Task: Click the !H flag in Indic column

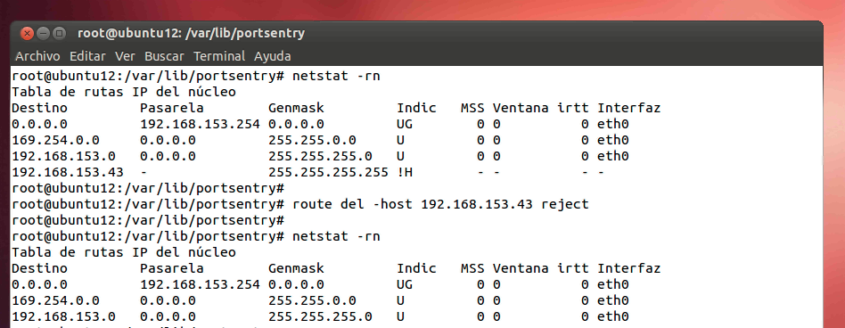Action: pyautogui.click(x=405, y=172)
